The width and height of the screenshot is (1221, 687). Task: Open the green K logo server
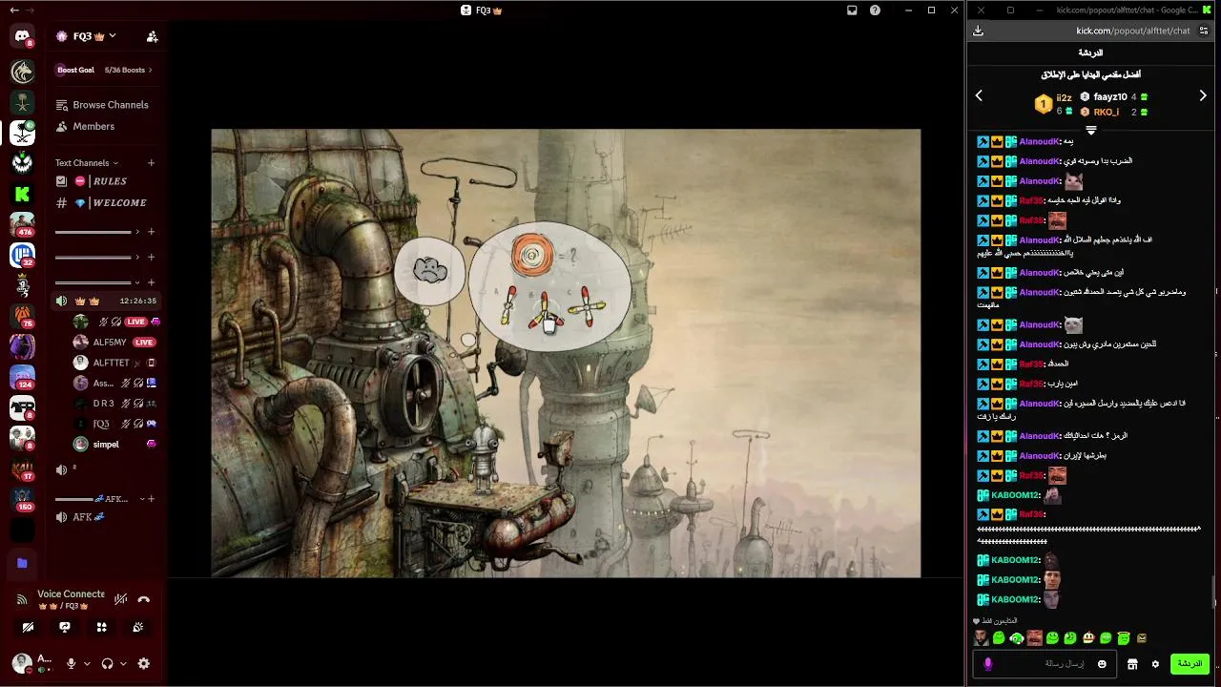(x=22, y=195)
